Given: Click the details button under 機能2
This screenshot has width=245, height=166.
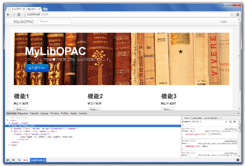Looking at the screenshot, I should (x=94, y=109).
